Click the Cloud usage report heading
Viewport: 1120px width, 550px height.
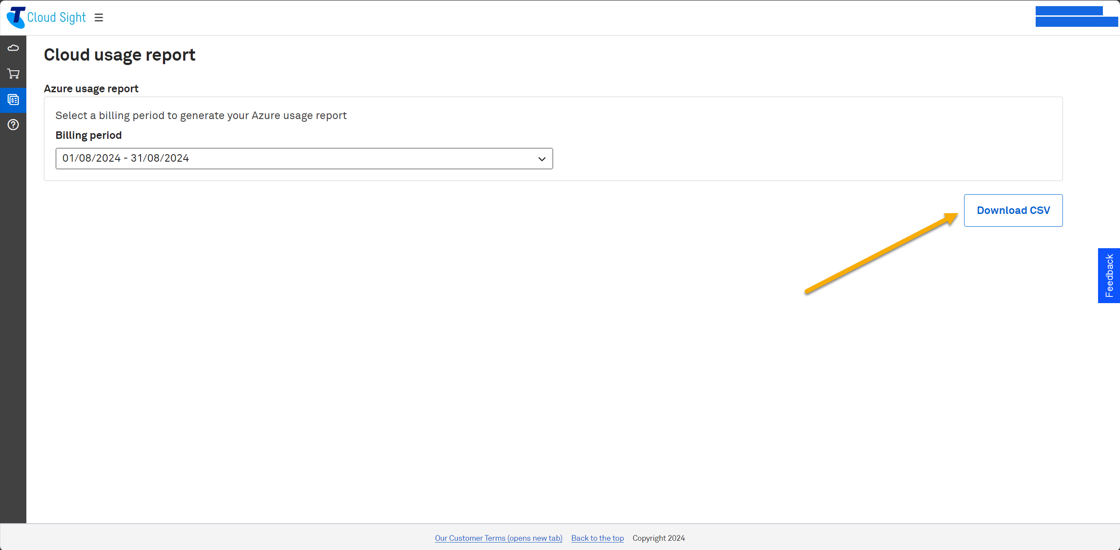[119, 55]
